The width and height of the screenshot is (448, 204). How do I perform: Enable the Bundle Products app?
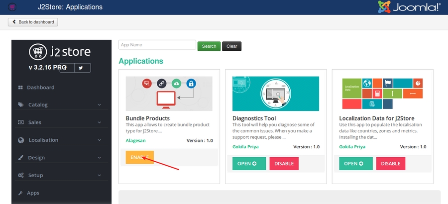tap(139, 157)
